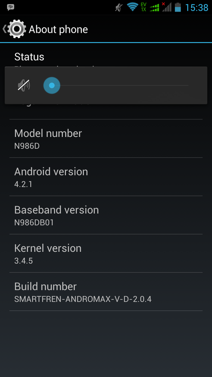Tap the 15:38 clock
The height and width of the screenshot is (377, 212).
pyautogui.click(x=197, y=7)
